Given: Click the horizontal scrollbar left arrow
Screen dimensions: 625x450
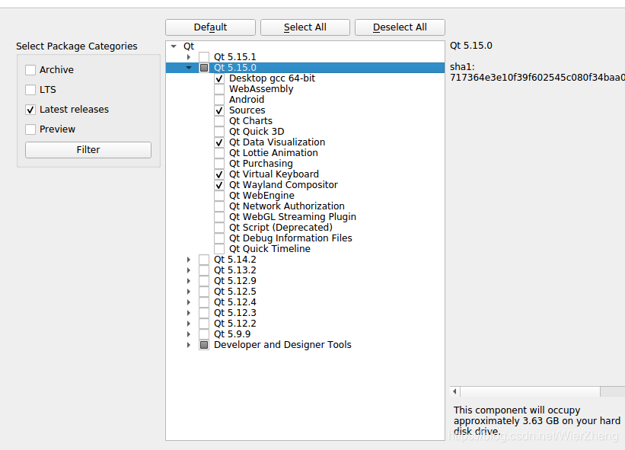Looking at the screenshot, I should 454,391.
